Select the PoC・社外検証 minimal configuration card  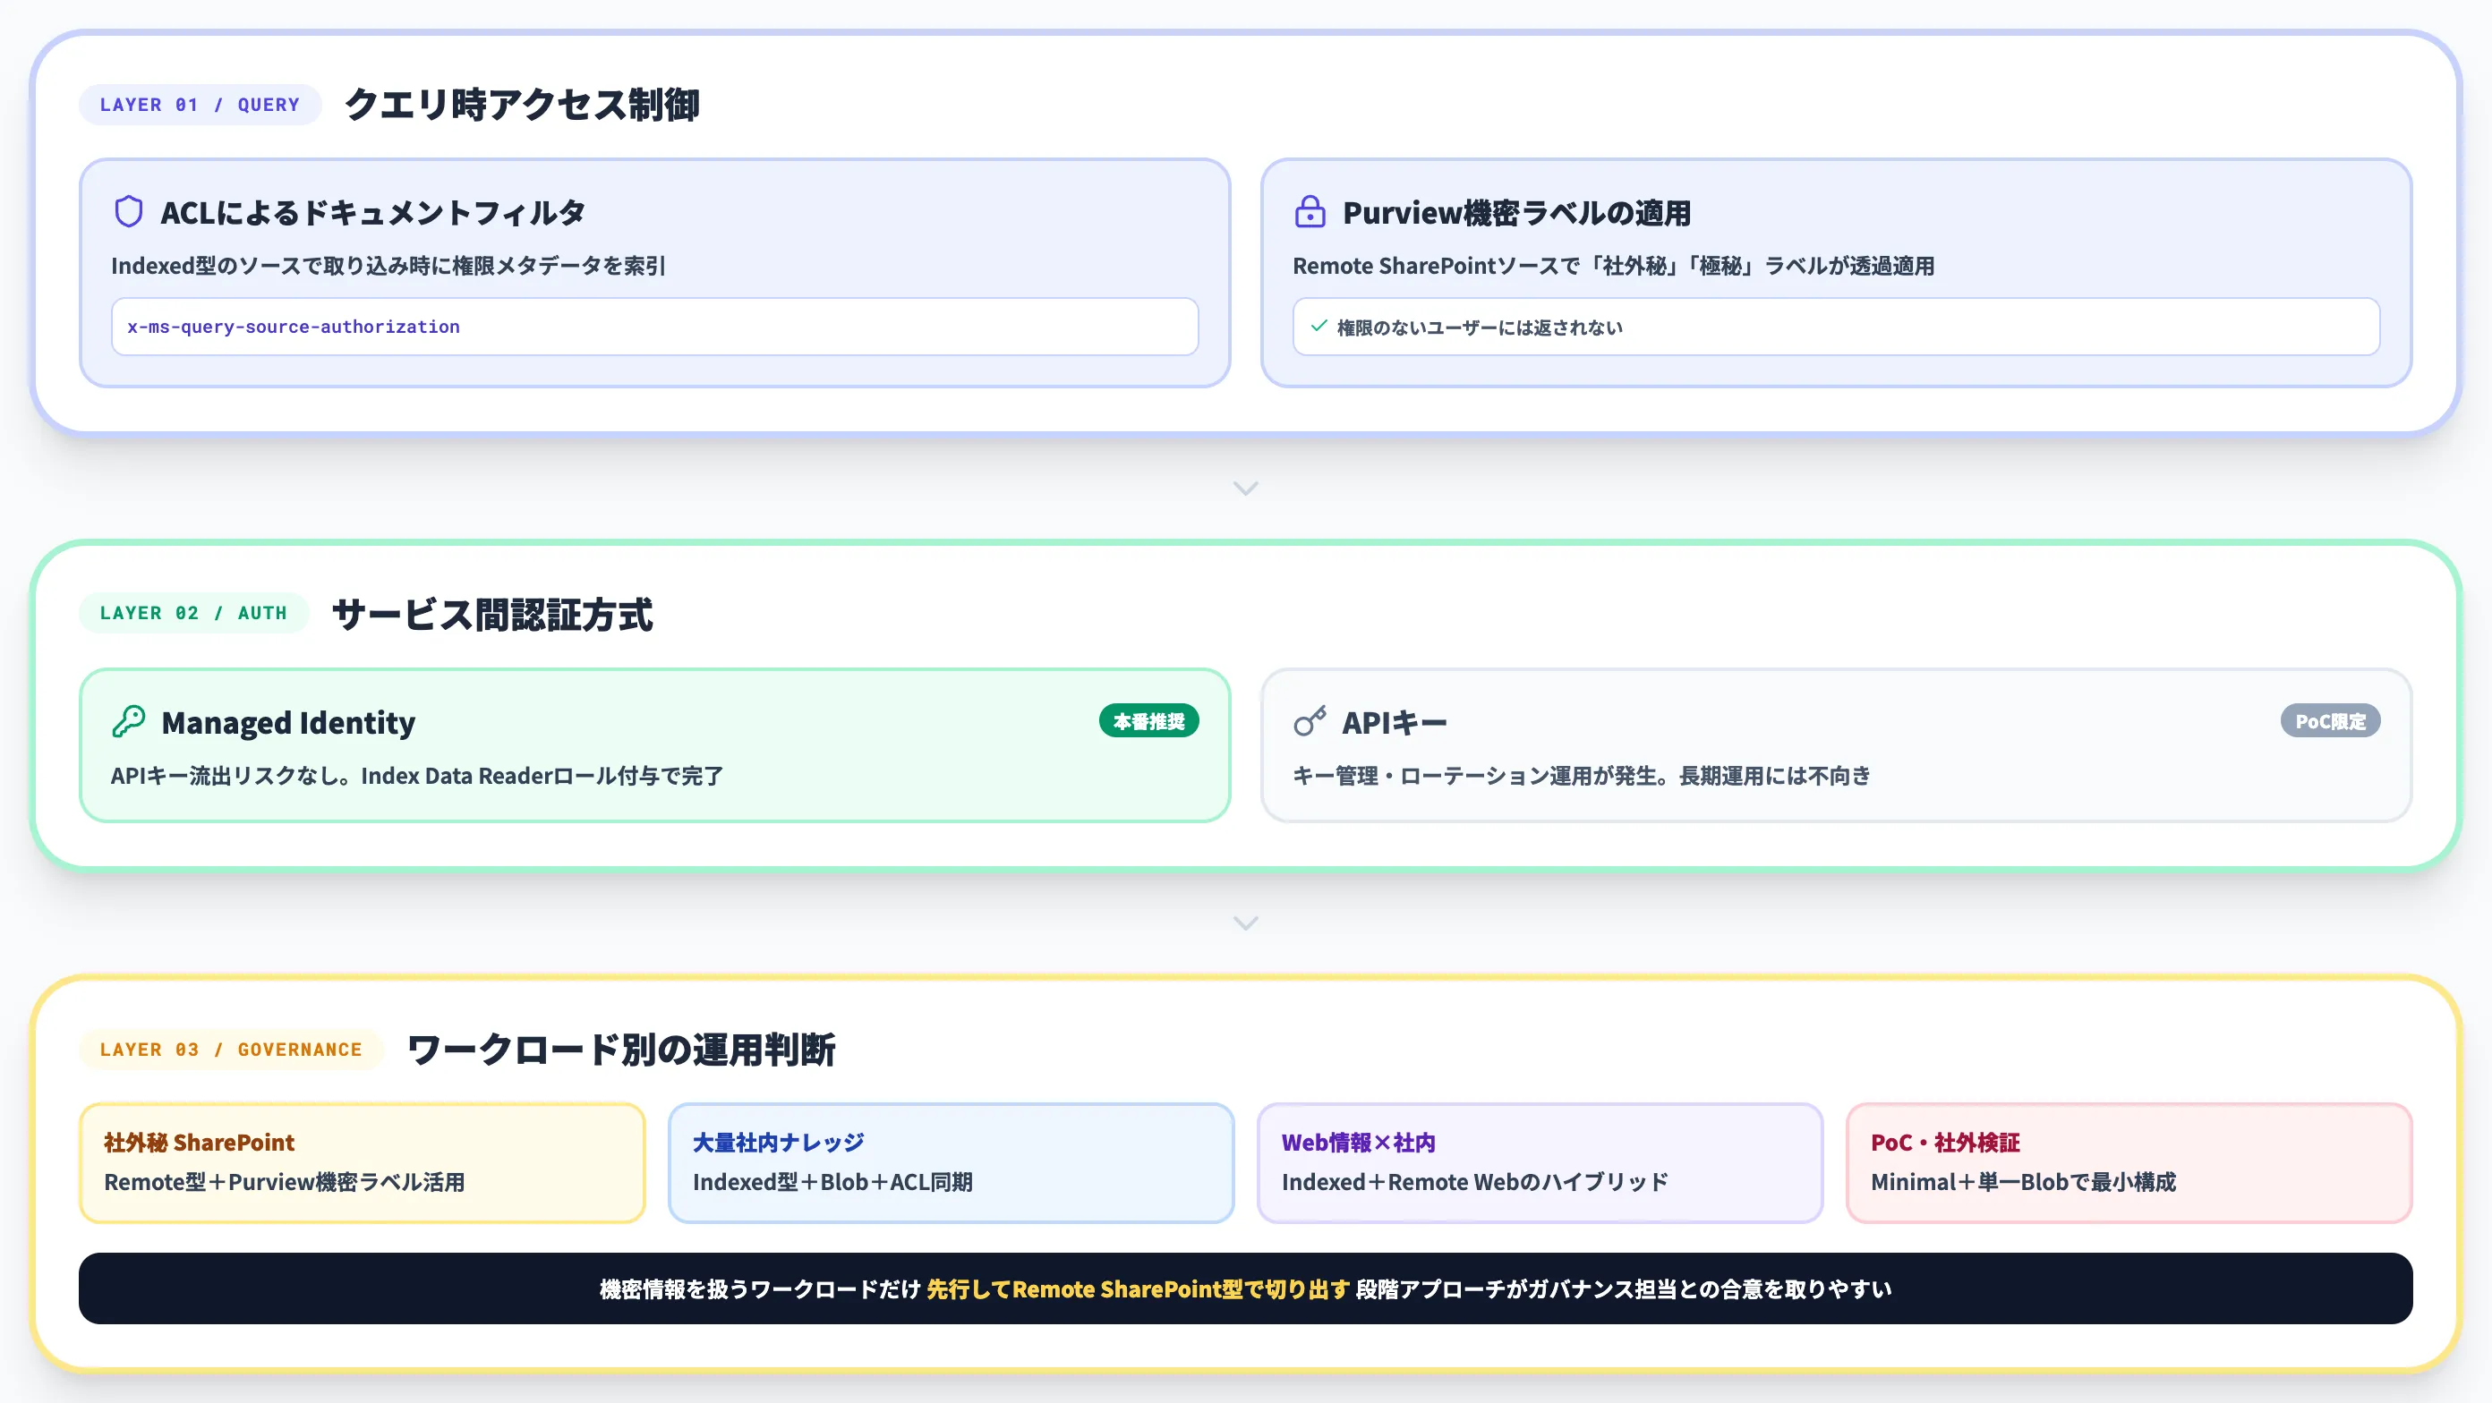click(x=2129, y=1162)
